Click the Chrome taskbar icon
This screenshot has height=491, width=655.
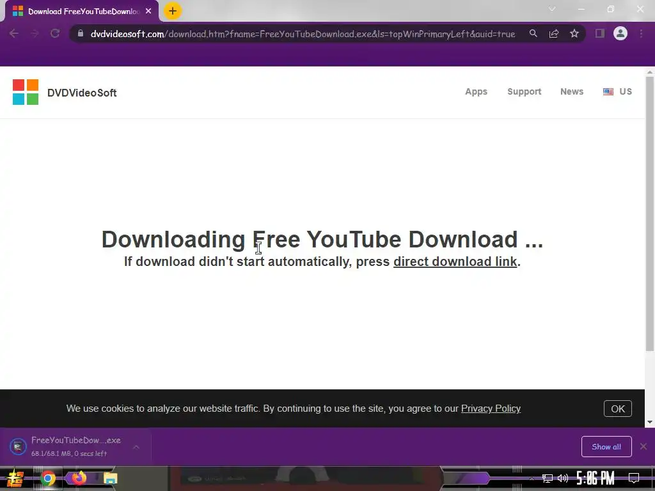[47, 478]
